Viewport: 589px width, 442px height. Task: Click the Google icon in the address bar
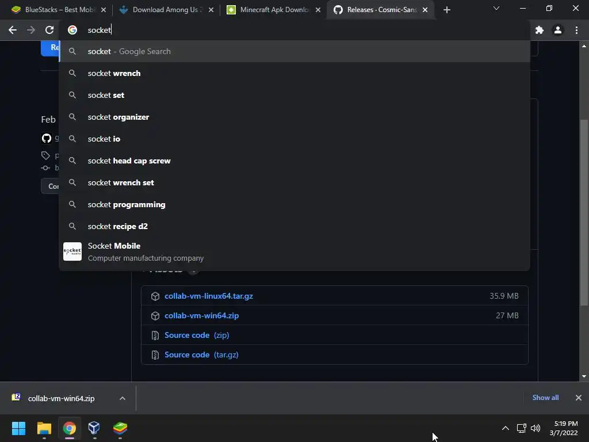(x=72, y=30)
